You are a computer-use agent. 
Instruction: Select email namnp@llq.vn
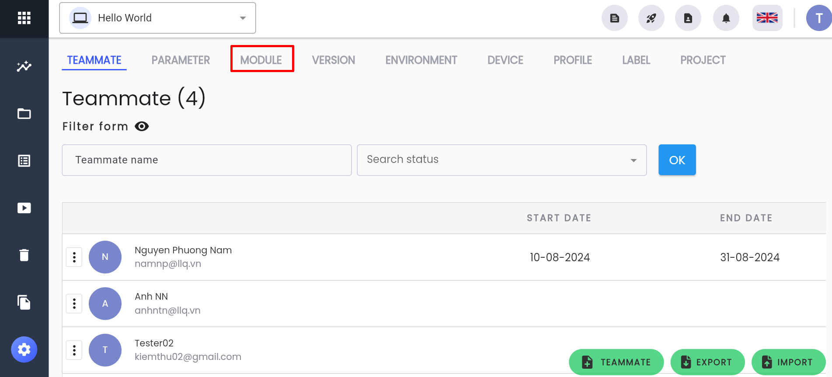point(168,264)
